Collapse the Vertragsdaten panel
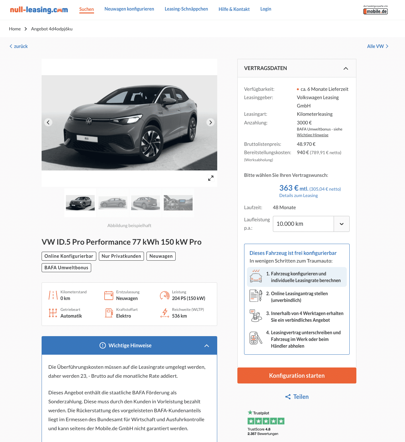405x442 pixels. [x=346, y=68]
